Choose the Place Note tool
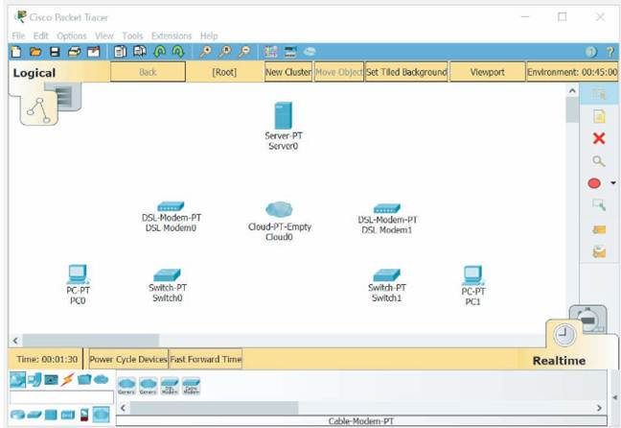The image size is (621, 428). click(x=599, y=116)
